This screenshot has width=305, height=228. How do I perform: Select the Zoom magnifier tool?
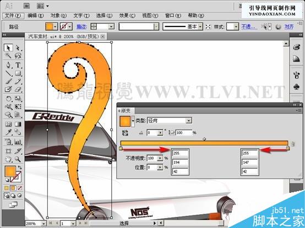[x=18, y=159]
